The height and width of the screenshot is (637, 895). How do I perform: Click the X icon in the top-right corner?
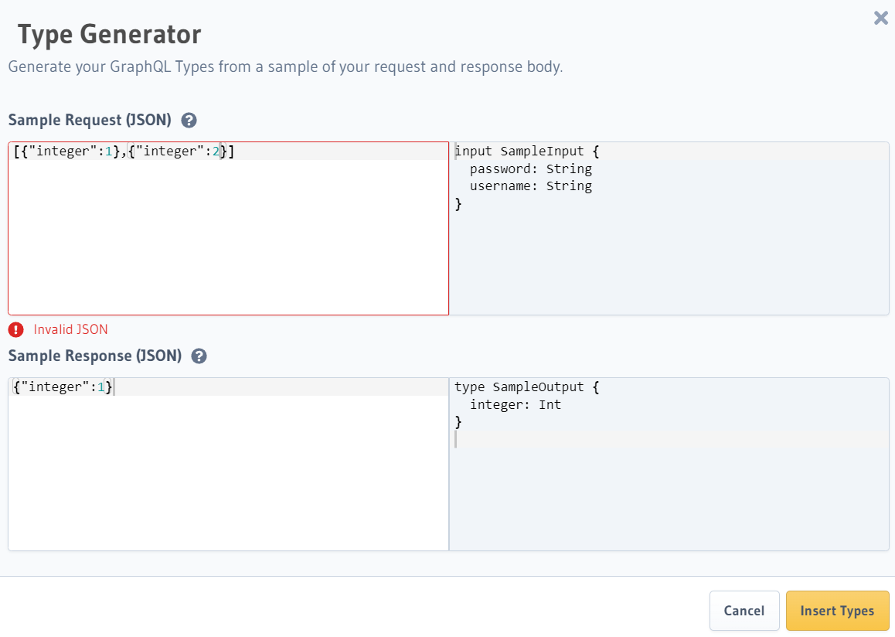[880, 18]
